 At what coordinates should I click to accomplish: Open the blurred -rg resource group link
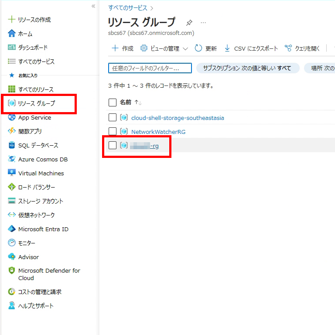point(144,146)
